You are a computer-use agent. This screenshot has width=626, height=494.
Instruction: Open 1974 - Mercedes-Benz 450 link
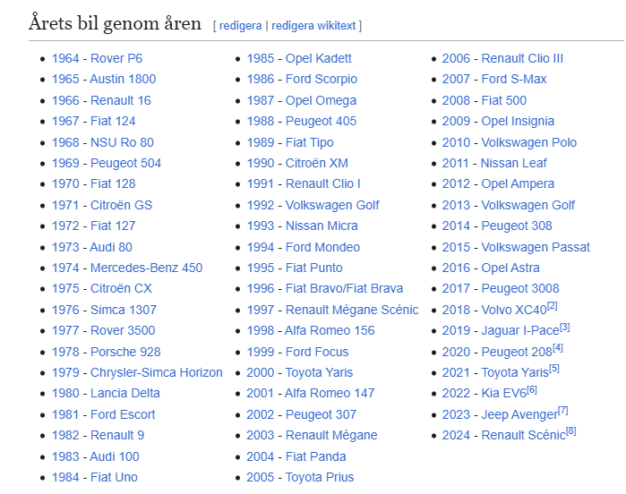point(127,268)
